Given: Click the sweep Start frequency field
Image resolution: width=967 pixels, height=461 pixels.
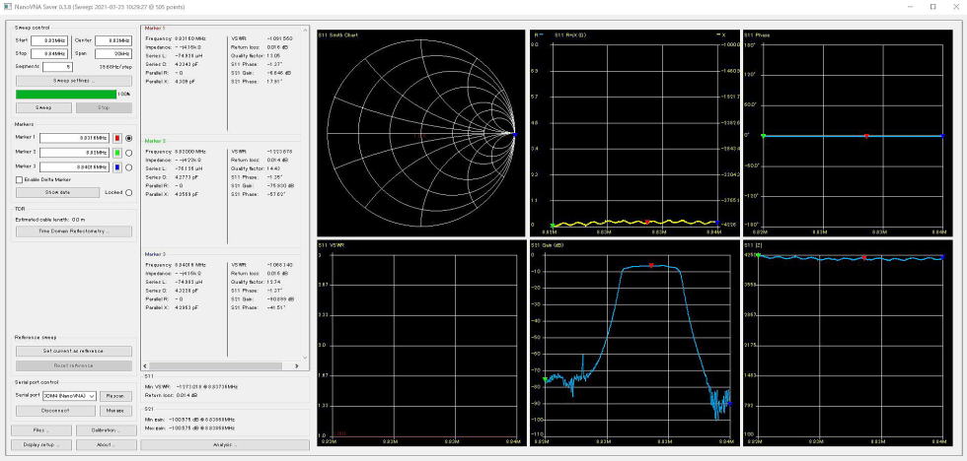Looking at the screenshot, I should pos(49,40).
